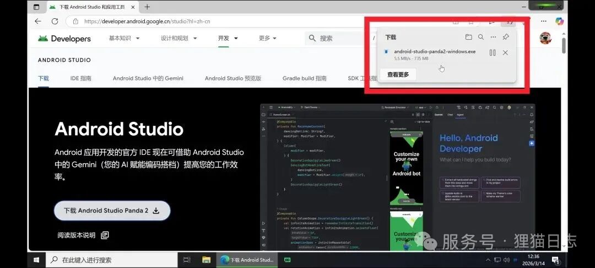Screen dimensions: 595x268
Task: Expand the 开发 menu
Action: [x=228, y=38]
